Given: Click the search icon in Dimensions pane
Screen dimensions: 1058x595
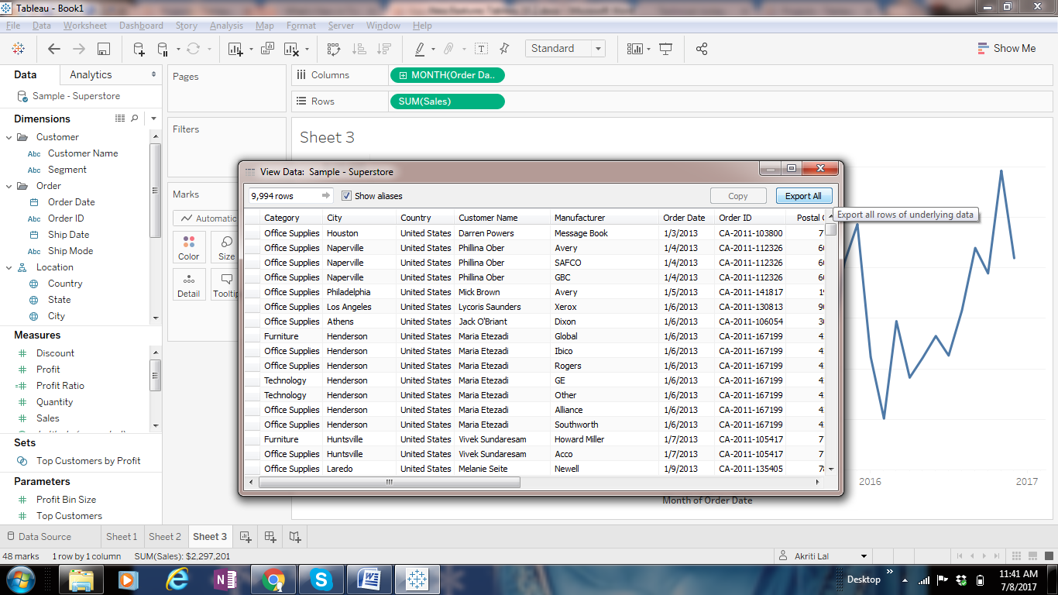Looking at the screenshot, I should [134, 119].
